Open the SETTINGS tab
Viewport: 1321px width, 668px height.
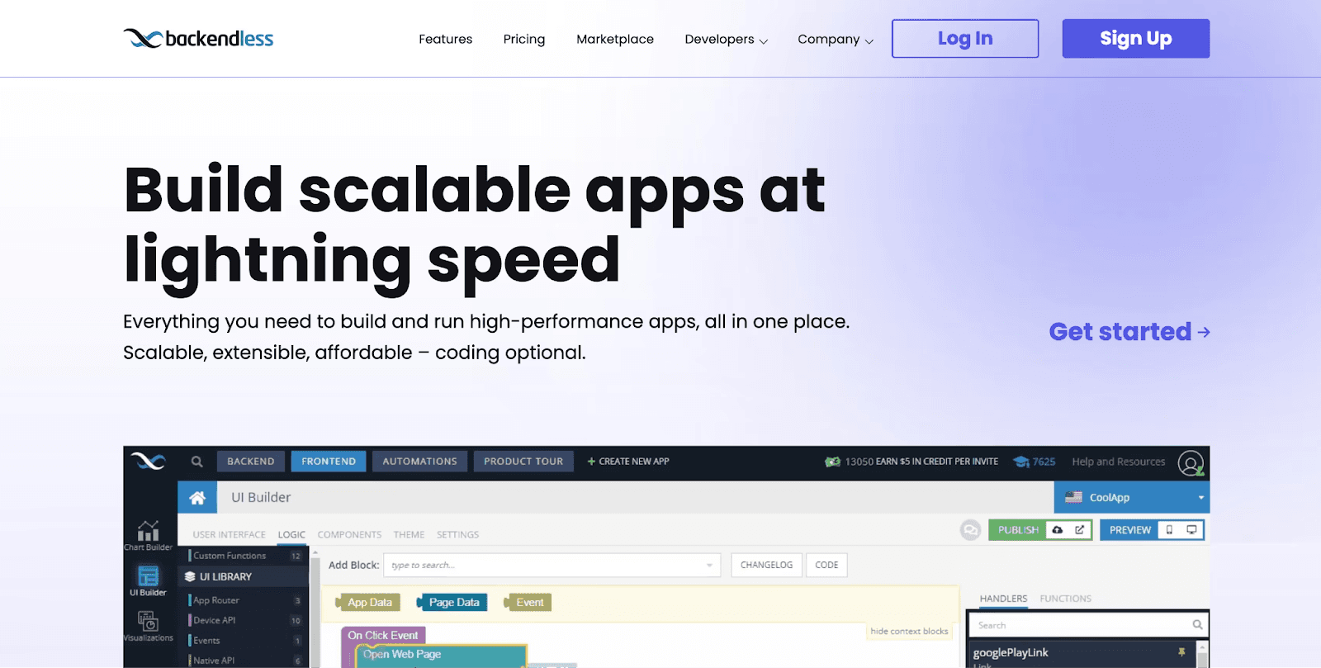point(457,534)
